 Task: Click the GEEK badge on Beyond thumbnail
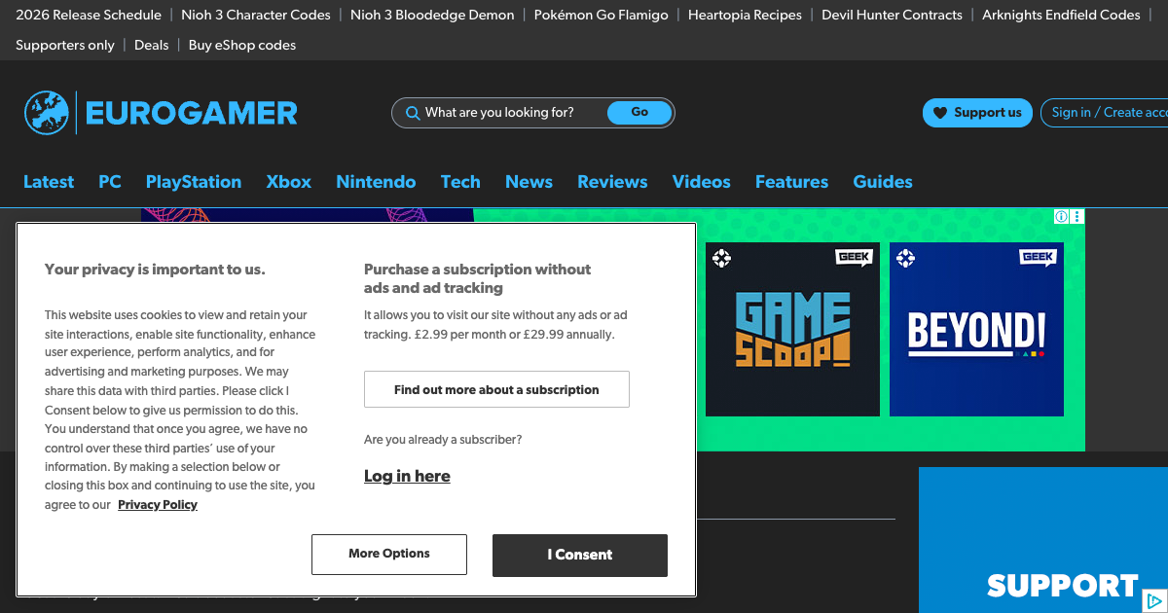click(x=1038, y=257)
